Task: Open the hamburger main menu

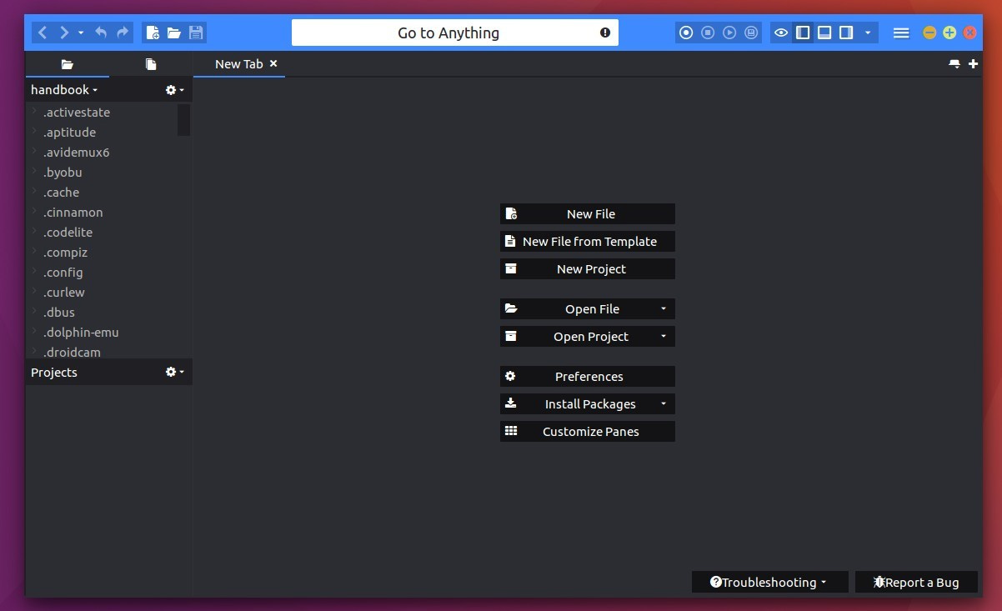Action: tap(900, 33)
